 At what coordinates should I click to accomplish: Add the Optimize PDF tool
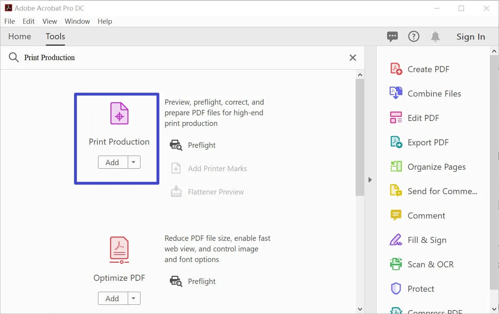click(113, 298)
